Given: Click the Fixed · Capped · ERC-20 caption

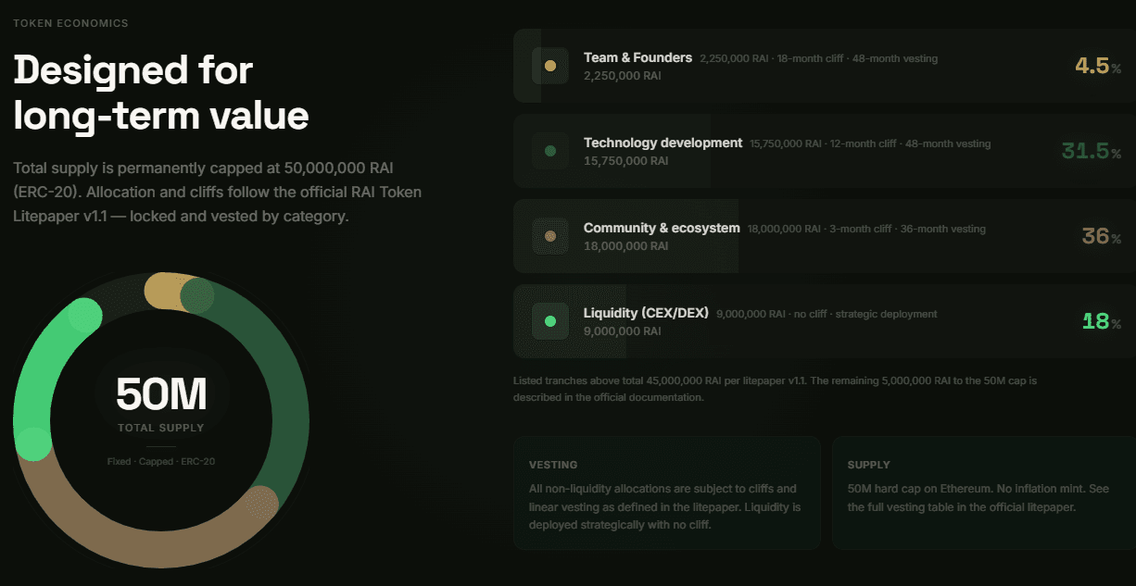Looking at the screenshot, I should coord(161,461).
